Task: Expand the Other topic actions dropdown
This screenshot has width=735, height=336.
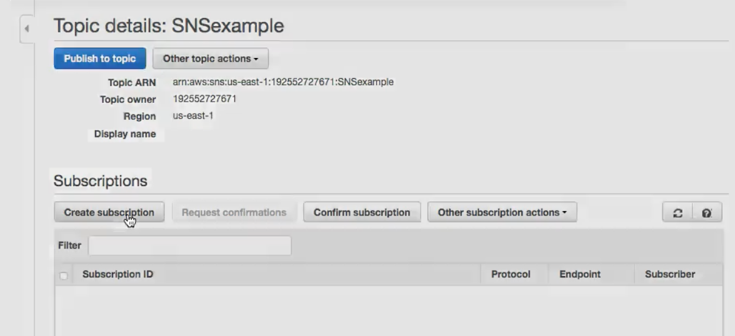Action: (211, 59)
